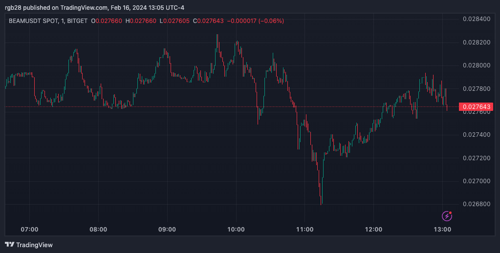Viewport: 500px width, 253px height.
Task: Click the open value O0.027660
Action: point(107,21)
